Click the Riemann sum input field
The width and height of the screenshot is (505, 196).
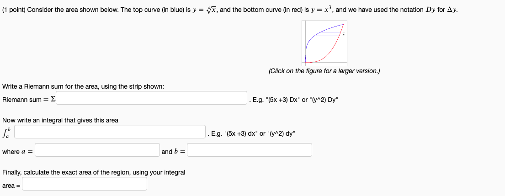pos(152,98)
